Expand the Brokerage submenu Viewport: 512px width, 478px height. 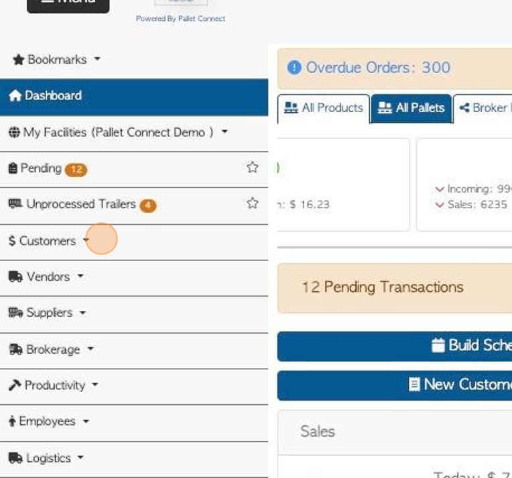tap(90, 349)
